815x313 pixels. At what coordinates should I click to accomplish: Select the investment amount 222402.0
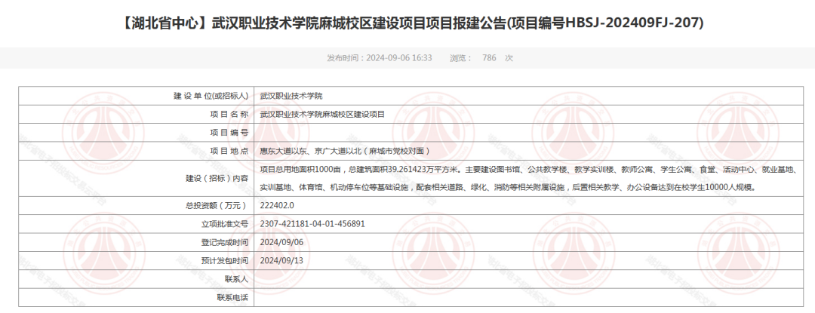pos(277,206)
